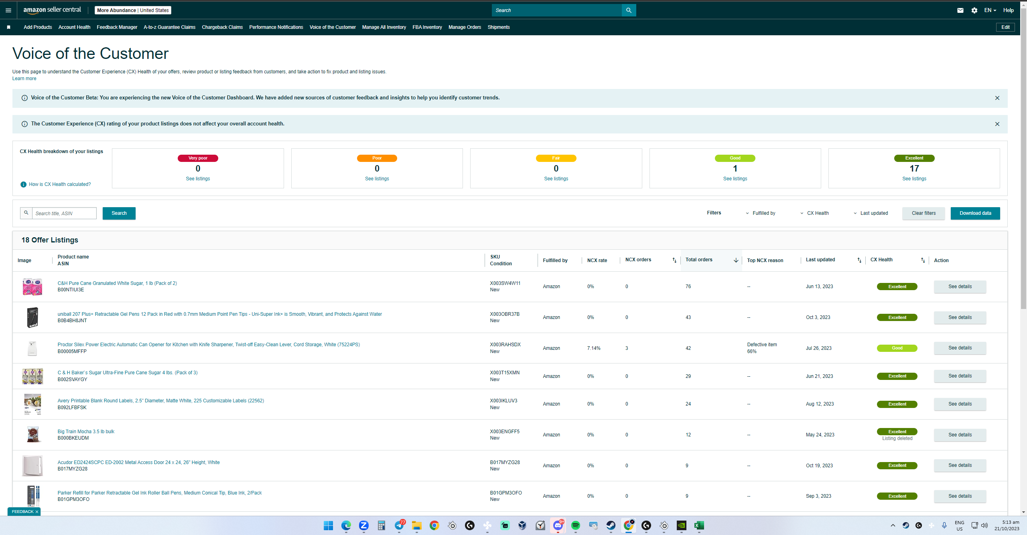Image resolution: width=1027 pixels, height=535 pixels.
Task: Open Parker Refill Gel Ink product link
Action: (x=160, y=493)
